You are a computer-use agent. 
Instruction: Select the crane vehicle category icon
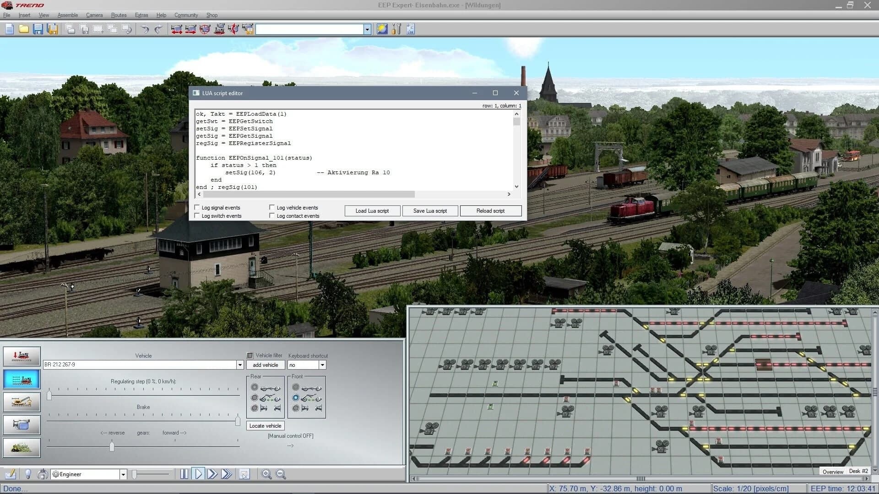click(22, 402)
